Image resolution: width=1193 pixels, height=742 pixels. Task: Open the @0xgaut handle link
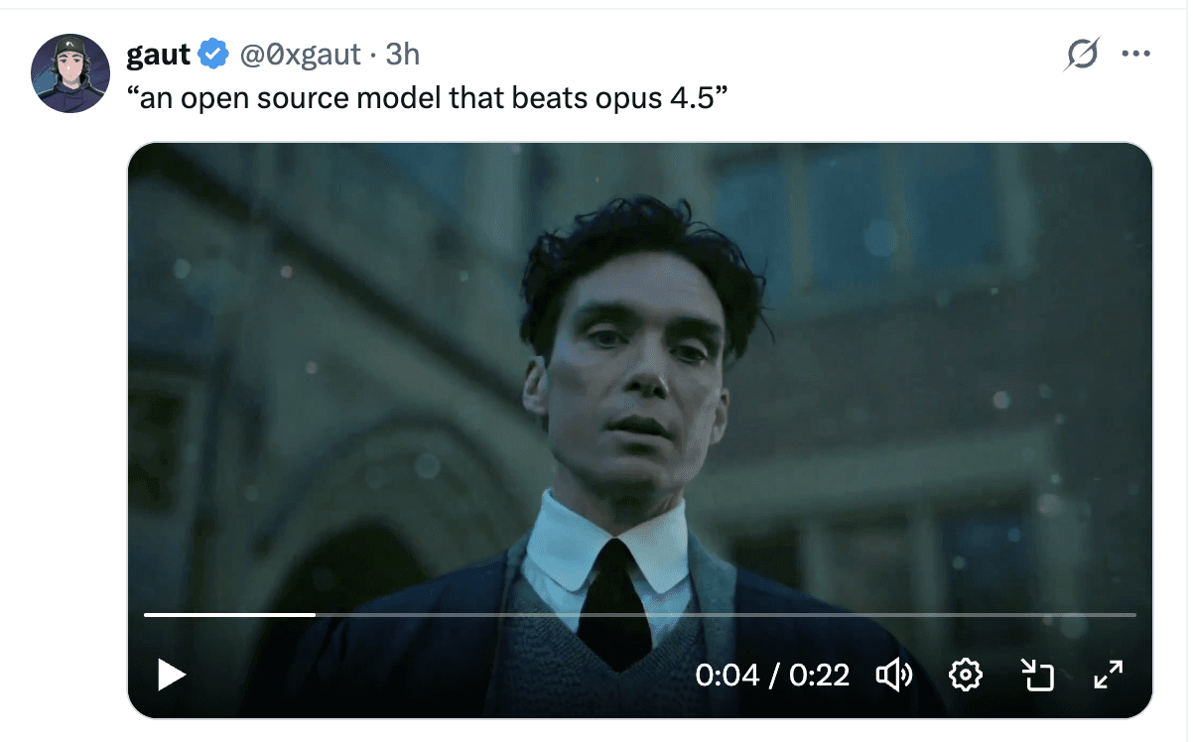pos(300,54)
